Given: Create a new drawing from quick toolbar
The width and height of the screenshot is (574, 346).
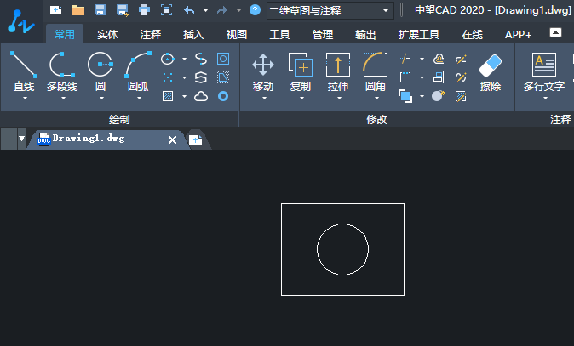Looking at the screenshot, I should click(x=55, y=10).
